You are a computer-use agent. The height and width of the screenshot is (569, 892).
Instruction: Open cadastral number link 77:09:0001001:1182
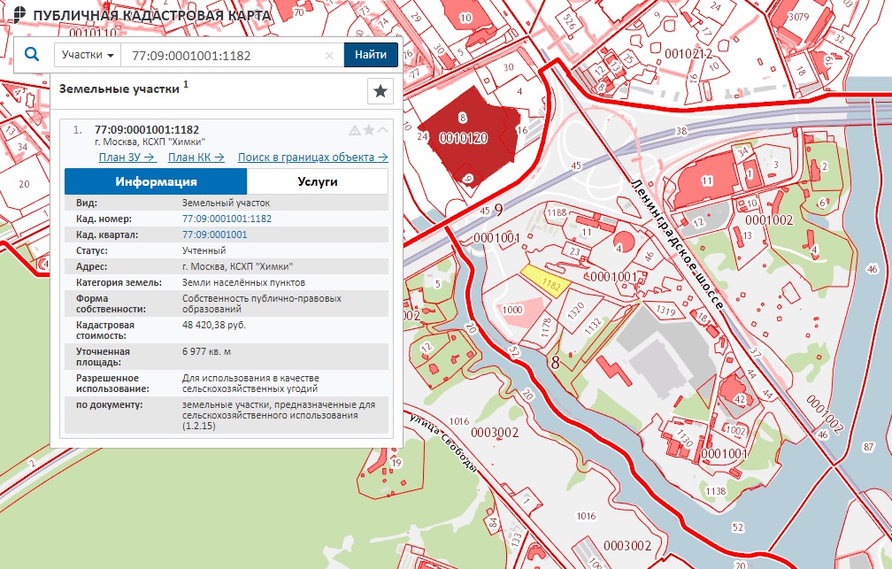[227, 219]
